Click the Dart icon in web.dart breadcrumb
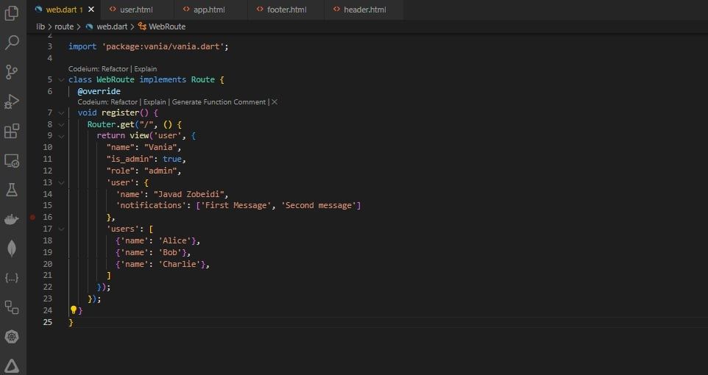 coord(89,26)
